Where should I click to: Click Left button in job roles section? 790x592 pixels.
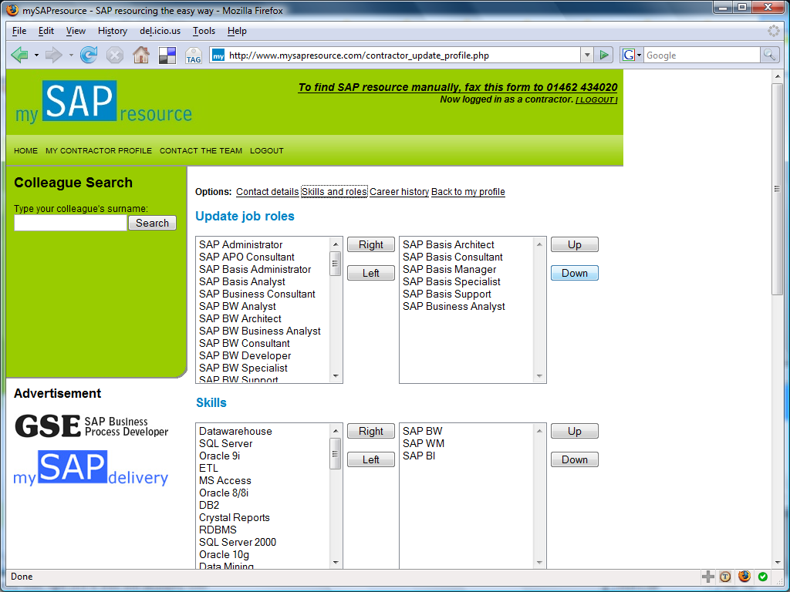[x=371, y=273]
